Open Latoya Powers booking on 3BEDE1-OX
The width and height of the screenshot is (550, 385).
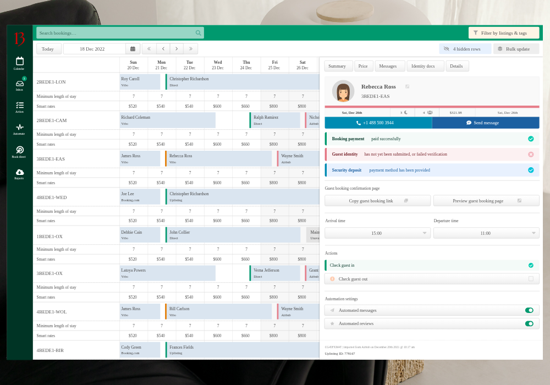168,273
